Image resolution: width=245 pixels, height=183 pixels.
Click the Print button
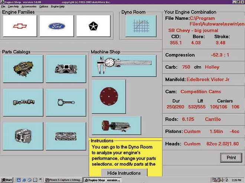[x=231, y=157]
